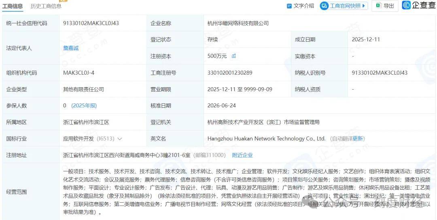Click the 企查查 logo icon

pyautogui.click(x=406, y=5)
